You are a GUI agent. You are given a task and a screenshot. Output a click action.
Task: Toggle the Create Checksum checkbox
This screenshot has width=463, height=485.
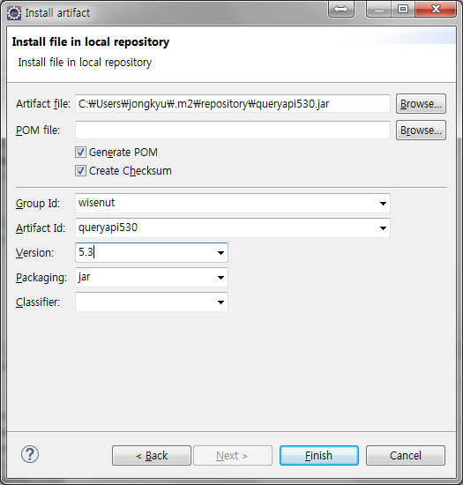point(80,171)
